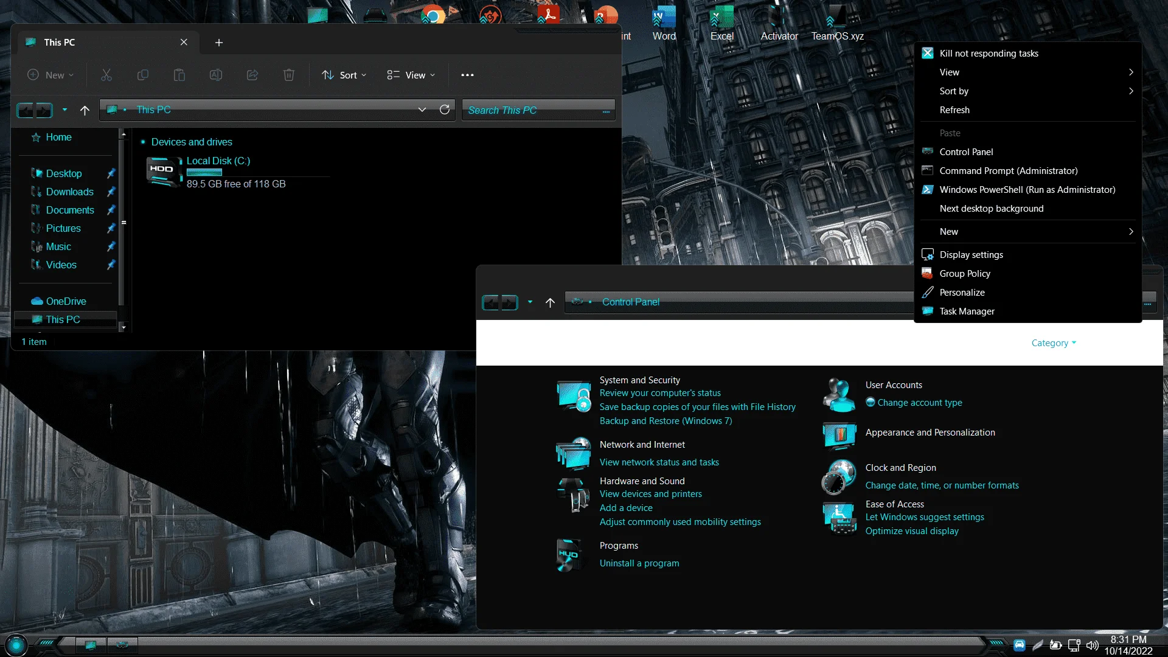Click the network icon in system tray
Screen dimensions: 1168x657
pos(1074,645)
